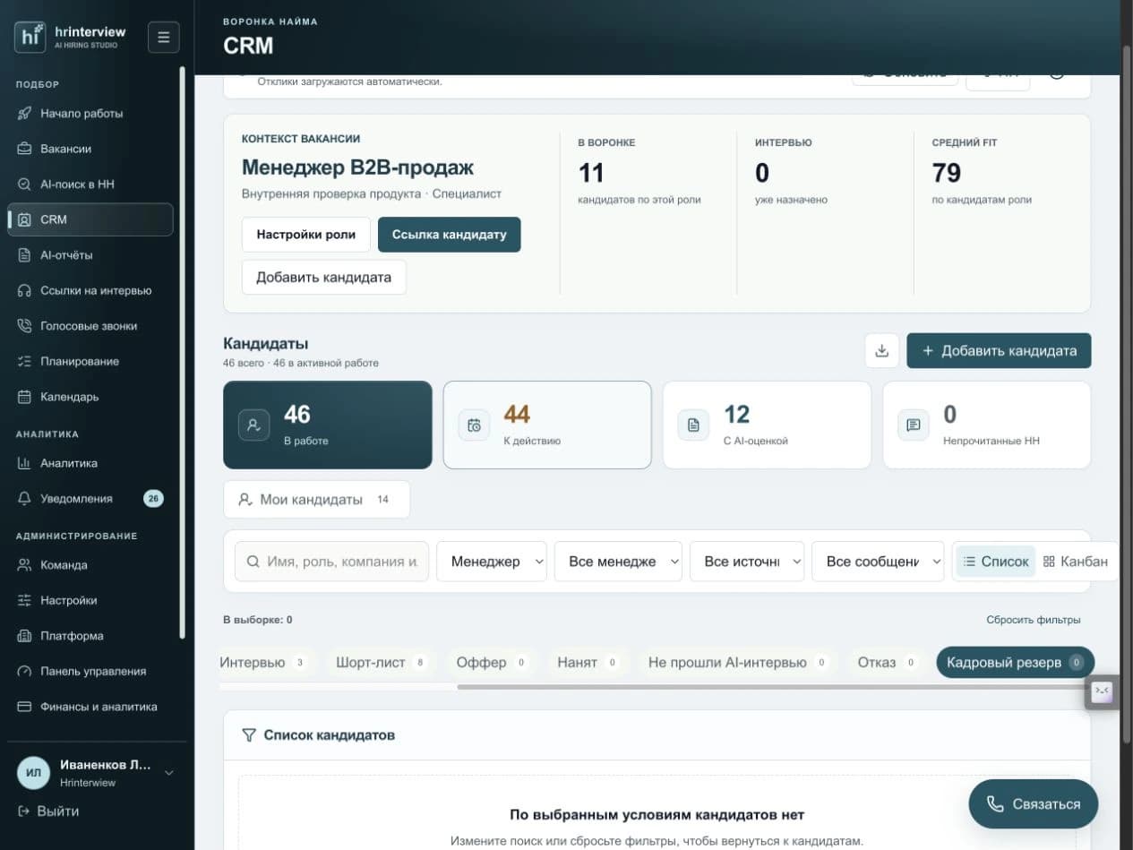Image resolution: width=1133 pixels, height=850 pixels.
Task: Open Платформа building item
Action: click(x=90, y=636)
